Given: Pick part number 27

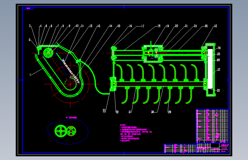Looking at the screenshot, I should (219, 69).
